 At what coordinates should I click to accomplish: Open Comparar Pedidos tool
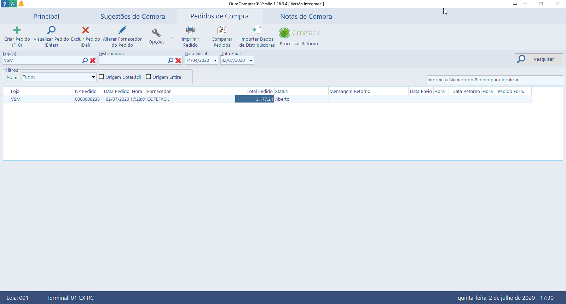222,30
